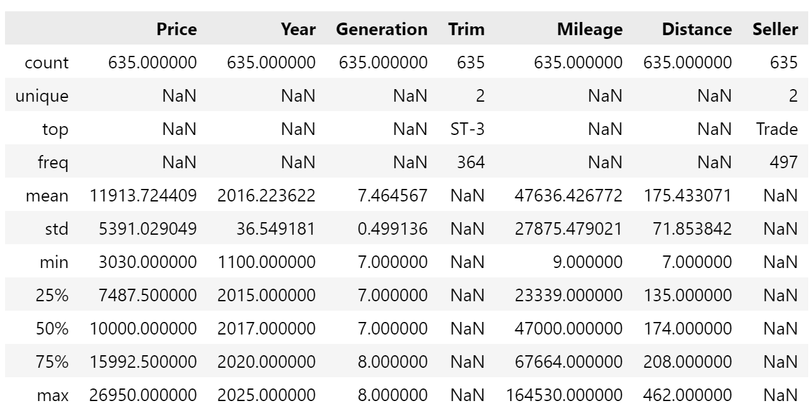This screenshot has height=418, width=812.
Task: Select the freq Seller value 497
Action: tap(786, 163)
